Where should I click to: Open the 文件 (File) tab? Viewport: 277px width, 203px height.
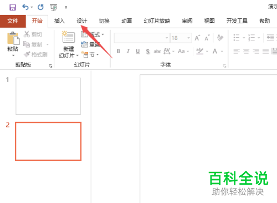13,21
